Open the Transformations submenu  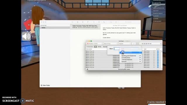(x=131, y=60)
